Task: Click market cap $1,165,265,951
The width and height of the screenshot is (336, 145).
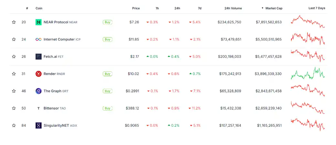Action: pos(269,125)
